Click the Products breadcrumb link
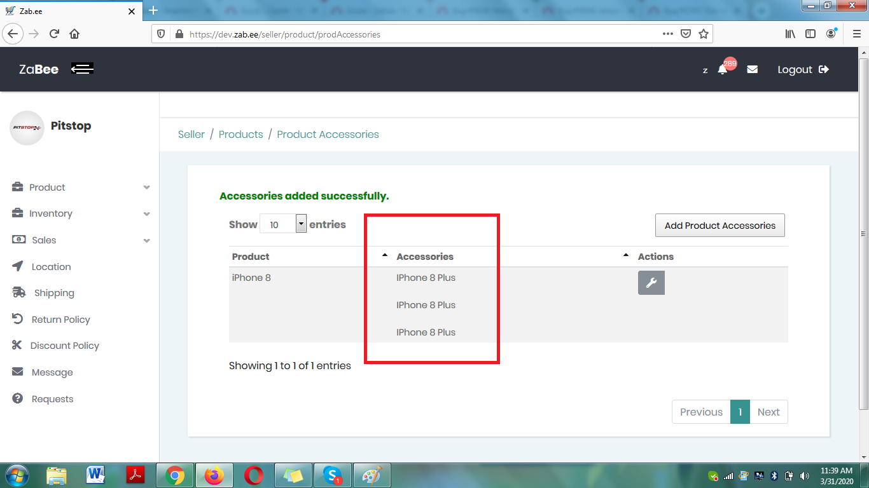 [x=240, y=134]
